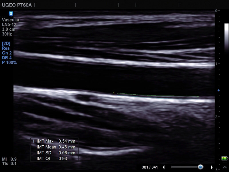Click the UGEO PT60A title text
Screen dimensions: 229x172
(x=17, y=5)
